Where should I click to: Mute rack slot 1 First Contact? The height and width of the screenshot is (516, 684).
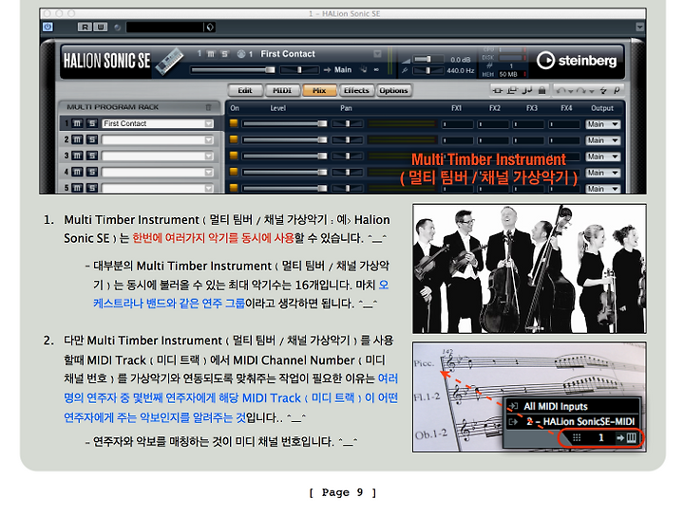click(77, 123)
